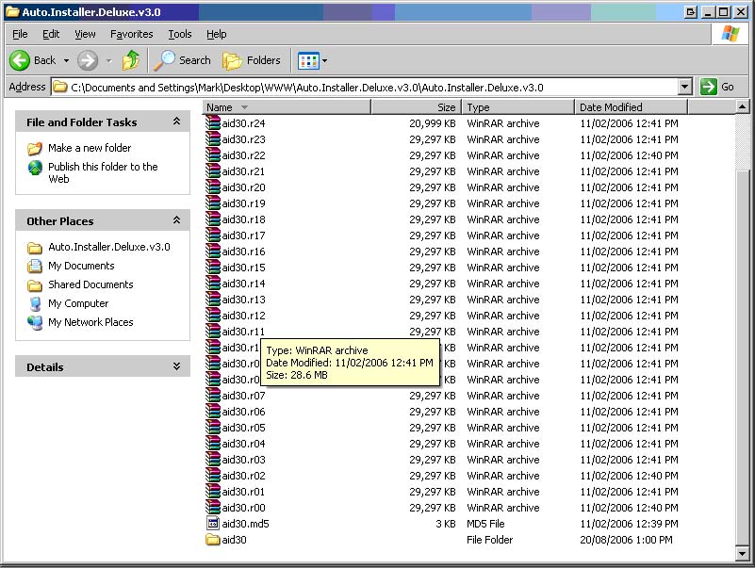The image size is (755, 568).
Task: Open the My Network Places link
Action: tap(90, 322)
